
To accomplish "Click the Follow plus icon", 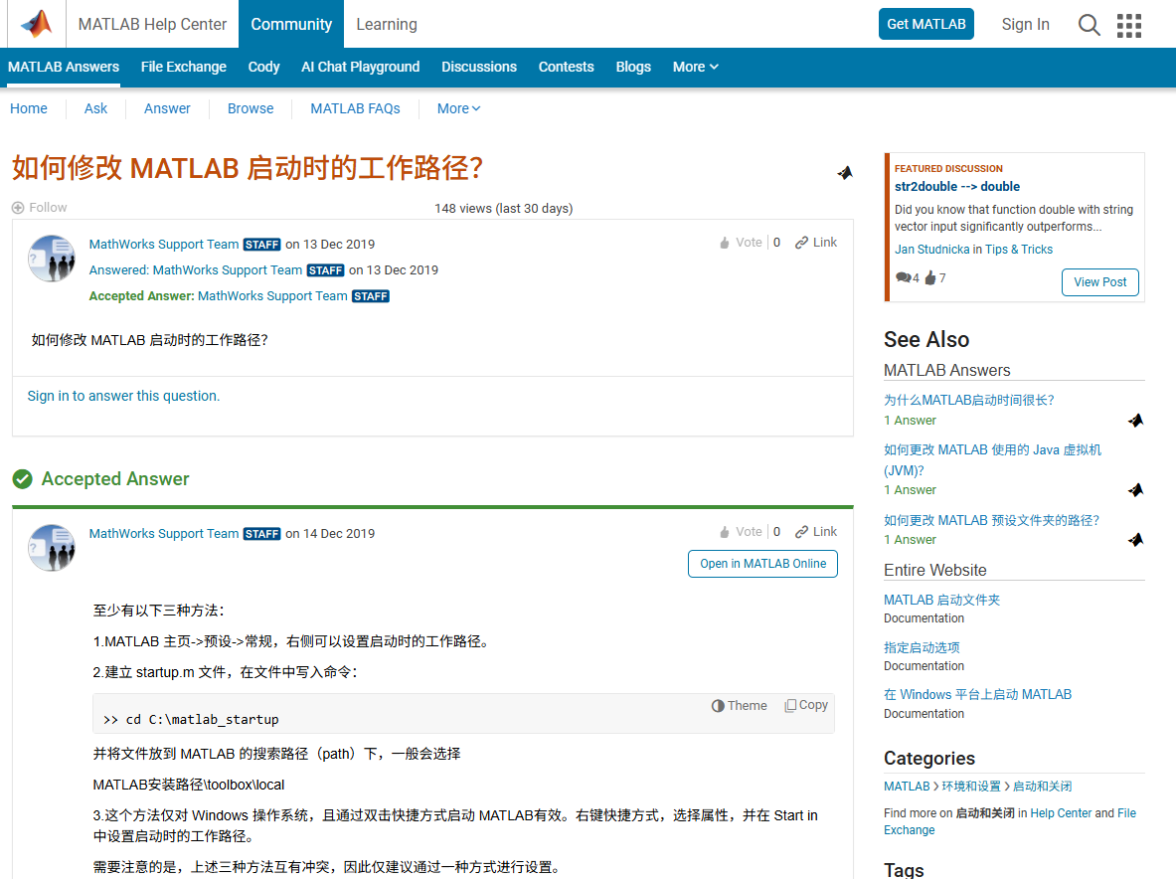I will (18, 208).
